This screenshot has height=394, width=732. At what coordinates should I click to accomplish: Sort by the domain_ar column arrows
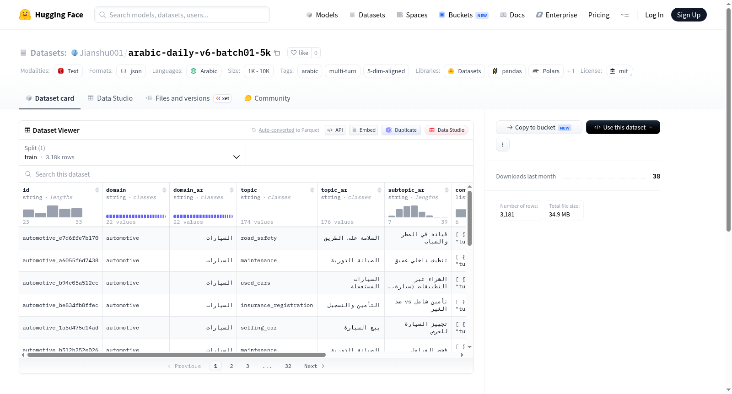click(x=231, y=190)
